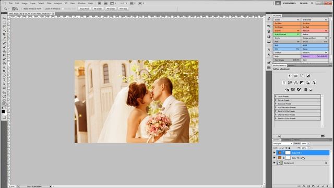
Task: Add a Curves adjustment
Action: click(302, 76)
